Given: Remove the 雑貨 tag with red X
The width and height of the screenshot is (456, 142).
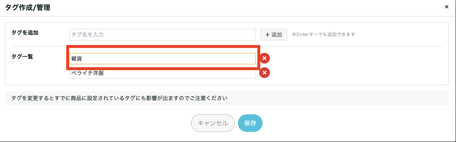Looking at the screenshot, I should [264, 58].
